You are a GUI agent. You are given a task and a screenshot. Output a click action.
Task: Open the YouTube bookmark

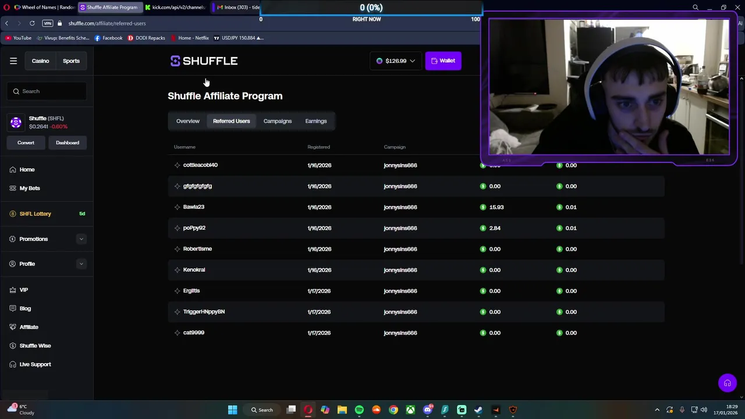(18, 38)
